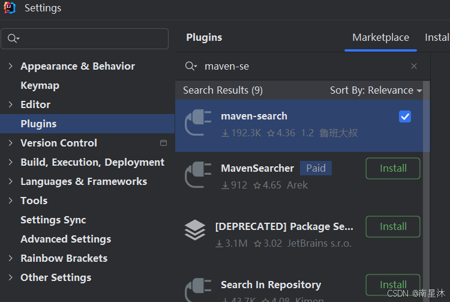Click the IntelliJ IDEA logo icon
450x302 pixels.
click(x=10, y=8)
